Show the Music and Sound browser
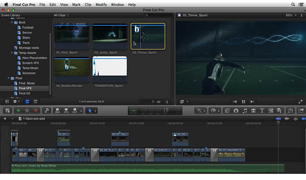The image size is (306, 180). 245,111
